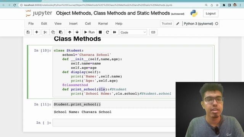Viewport: 244px width, 137px height.
Task: Paste cells below icon
Action: coord(61,32)
